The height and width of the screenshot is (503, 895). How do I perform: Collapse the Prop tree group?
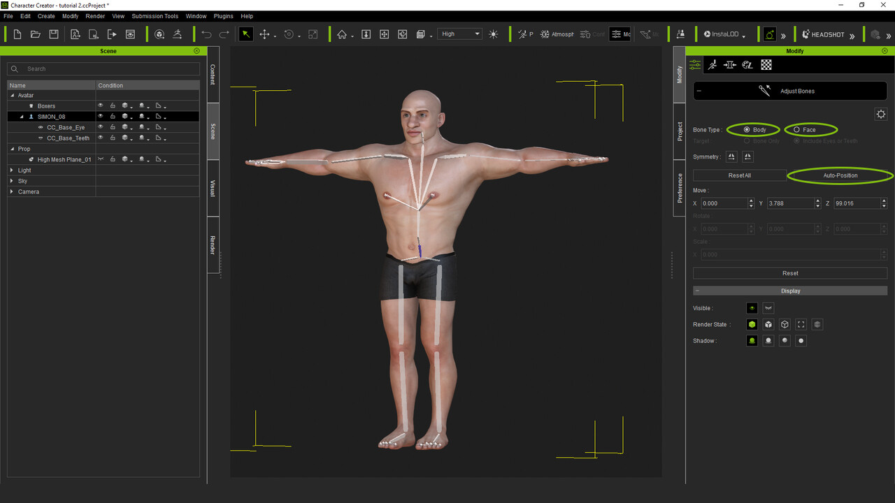pyautogui.click(x=13, y=149)
